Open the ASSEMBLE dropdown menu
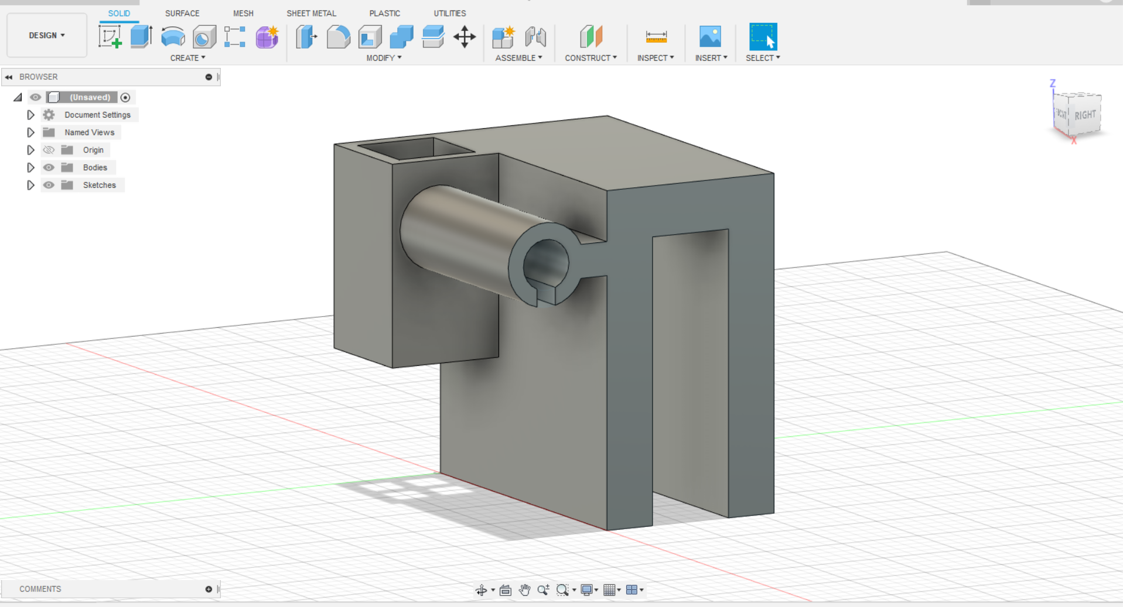The image size is (1123, 607). (518, 58)
